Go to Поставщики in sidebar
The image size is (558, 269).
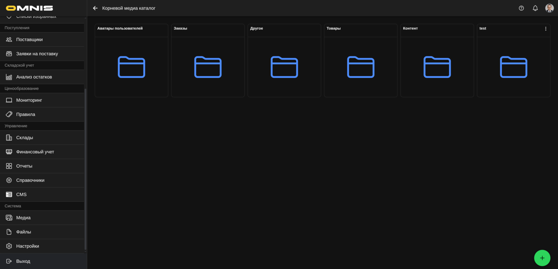pyautogui.click(x=29, y=39)
